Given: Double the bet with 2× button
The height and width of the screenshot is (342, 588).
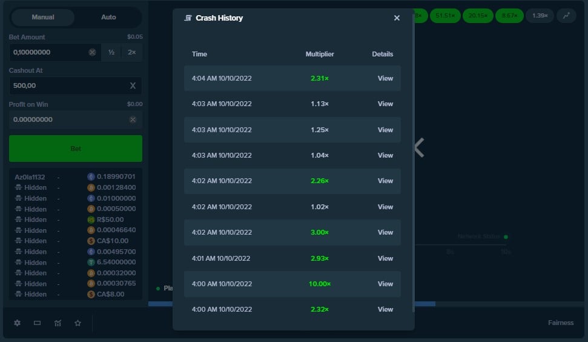Looking at the screenshot, I should (x=132, y=53).
